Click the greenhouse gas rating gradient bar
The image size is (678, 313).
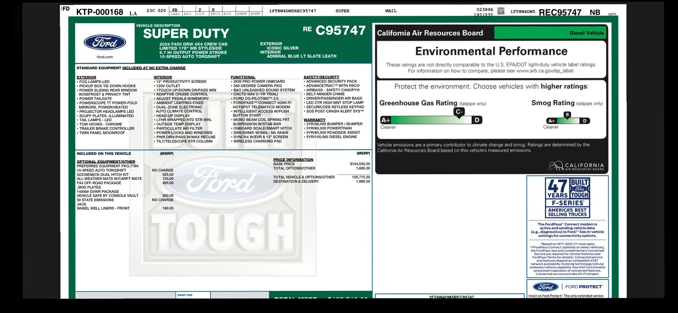[431, 120]
